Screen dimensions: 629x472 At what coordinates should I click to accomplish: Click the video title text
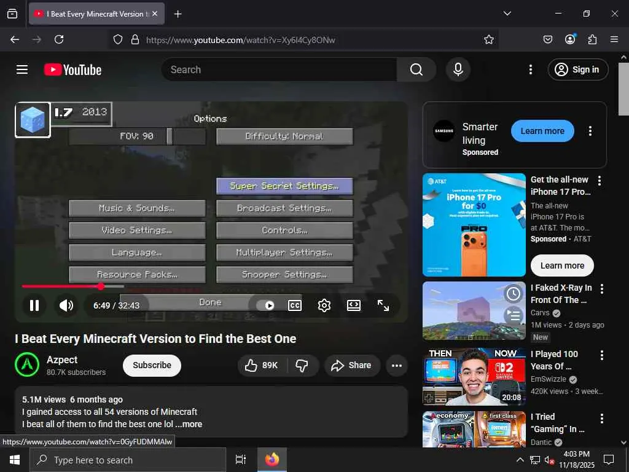(155, 339)
